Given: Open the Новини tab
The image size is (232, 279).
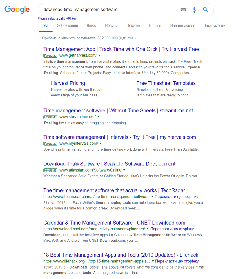Looking at the screenshot, I should click(x=111, y=26).
